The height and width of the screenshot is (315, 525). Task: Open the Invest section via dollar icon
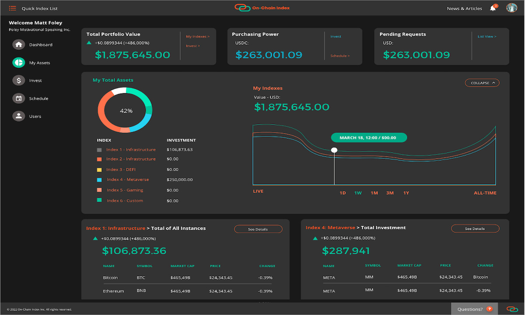[x=19, y=80]
